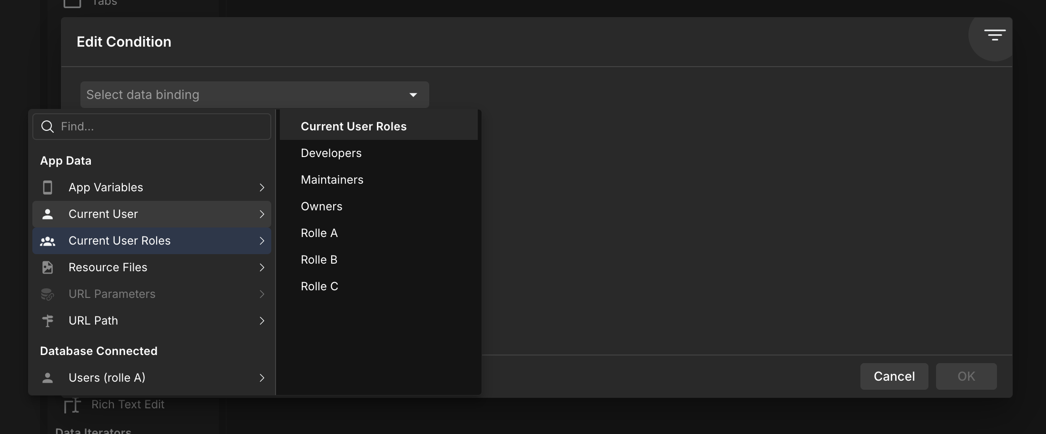The image size is (1046, 434).
Task: Click the filter icon in dialog header
Action: [994, 35]
